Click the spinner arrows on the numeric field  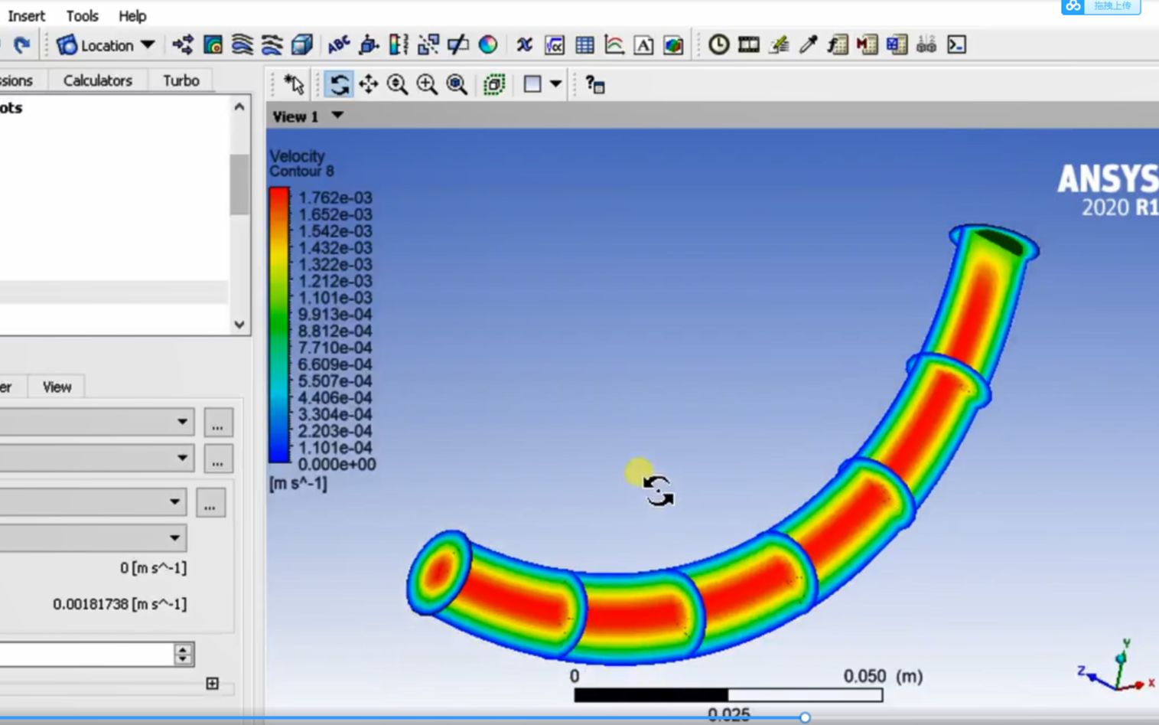point(183,654)
